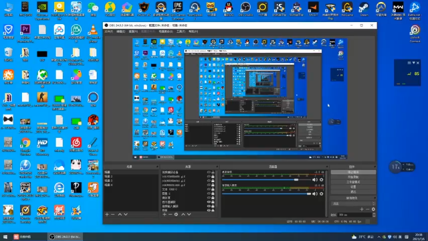Remove selected scene with the minus icon
This screenshot has width=428, height=241.
pyautogui.click(x=113, y=214)
